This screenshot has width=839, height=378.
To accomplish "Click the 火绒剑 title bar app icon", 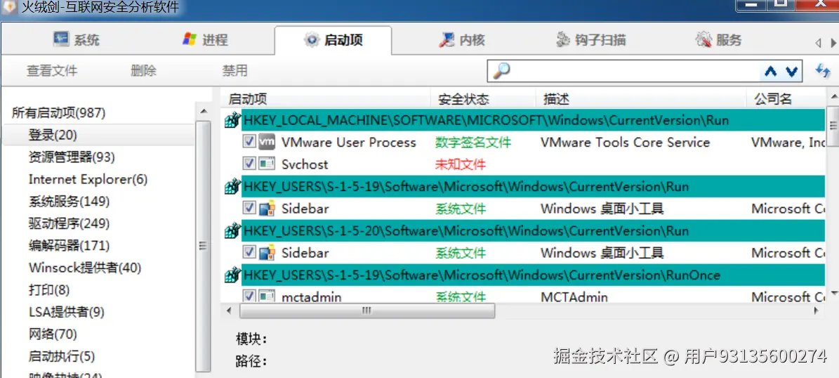I will pyautogui.click(x=10, y=7).
